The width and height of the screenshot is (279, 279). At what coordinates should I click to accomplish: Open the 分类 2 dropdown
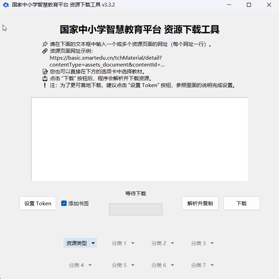[x=163, y=243]
